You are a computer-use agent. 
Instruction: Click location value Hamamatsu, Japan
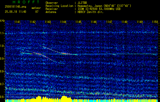click(90, 6)
